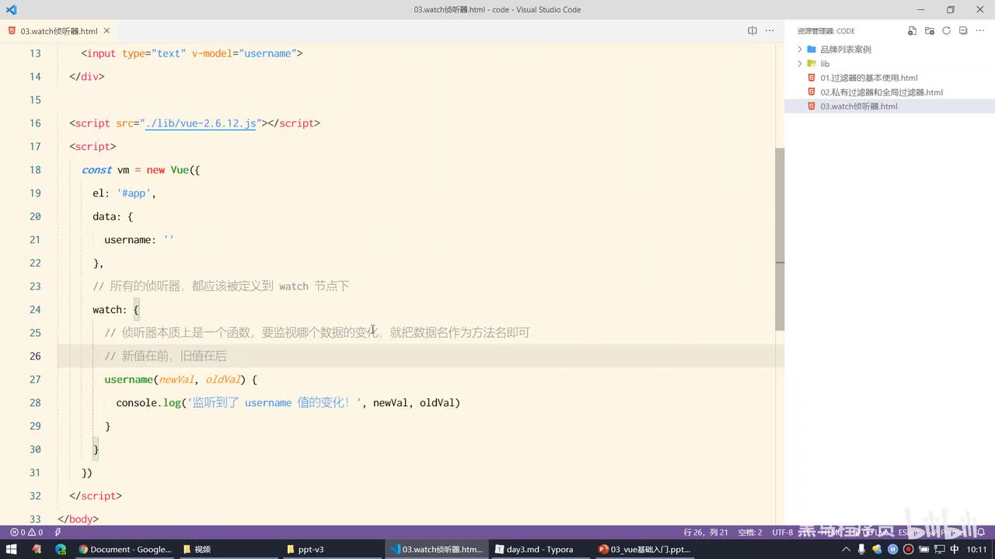The image size is (995, 559).
Task: Click line number 24 in the gutter
Action: pyautogui.click(x=35, y=309)
